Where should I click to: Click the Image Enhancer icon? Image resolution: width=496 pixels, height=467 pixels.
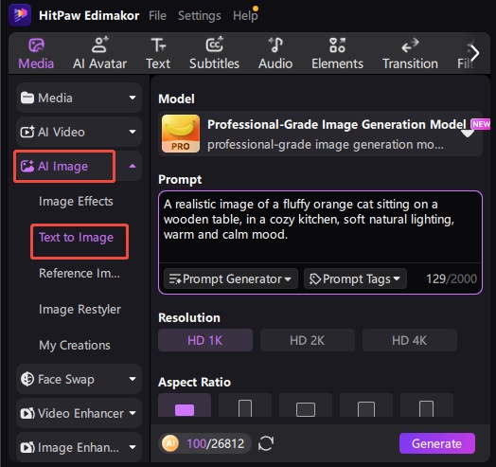coord(27,447)
